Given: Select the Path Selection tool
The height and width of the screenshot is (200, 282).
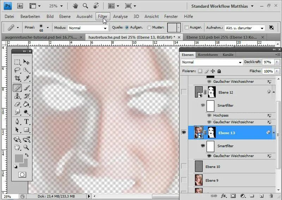Looking at the screenshot, I should pyautogui.click(x=17, y=130).
